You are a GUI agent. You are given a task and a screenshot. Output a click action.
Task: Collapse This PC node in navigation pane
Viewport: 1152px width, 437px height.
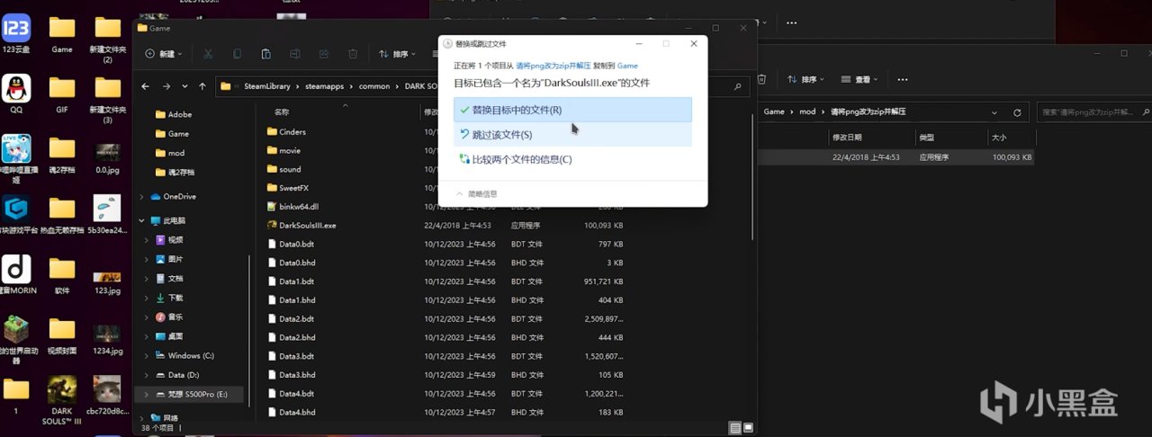141,220
